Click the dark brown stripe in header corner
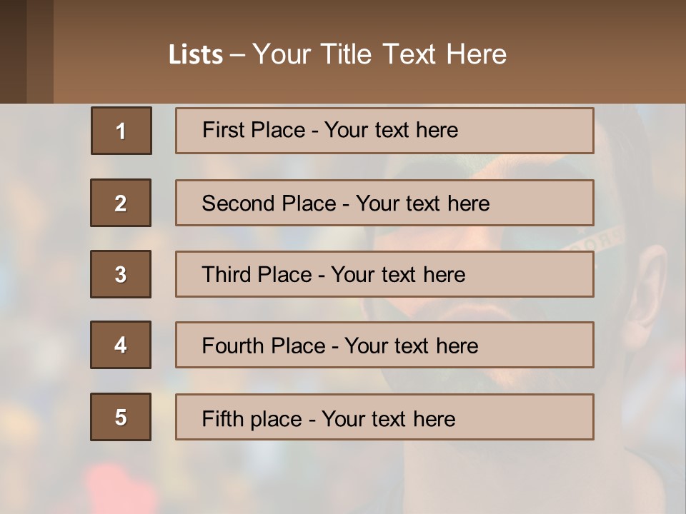686x514 pixels. point(13,51)
